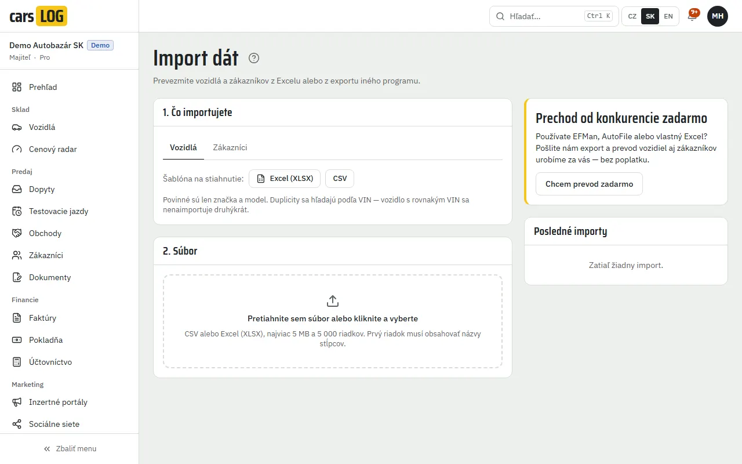This screenshot has width=742, height=464.
Task: Switch language to CZ
Action: coord(632,16)
